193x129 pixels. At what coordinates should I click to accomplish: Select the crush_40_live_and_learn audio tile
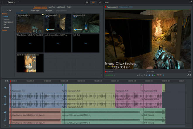(58, 43)
